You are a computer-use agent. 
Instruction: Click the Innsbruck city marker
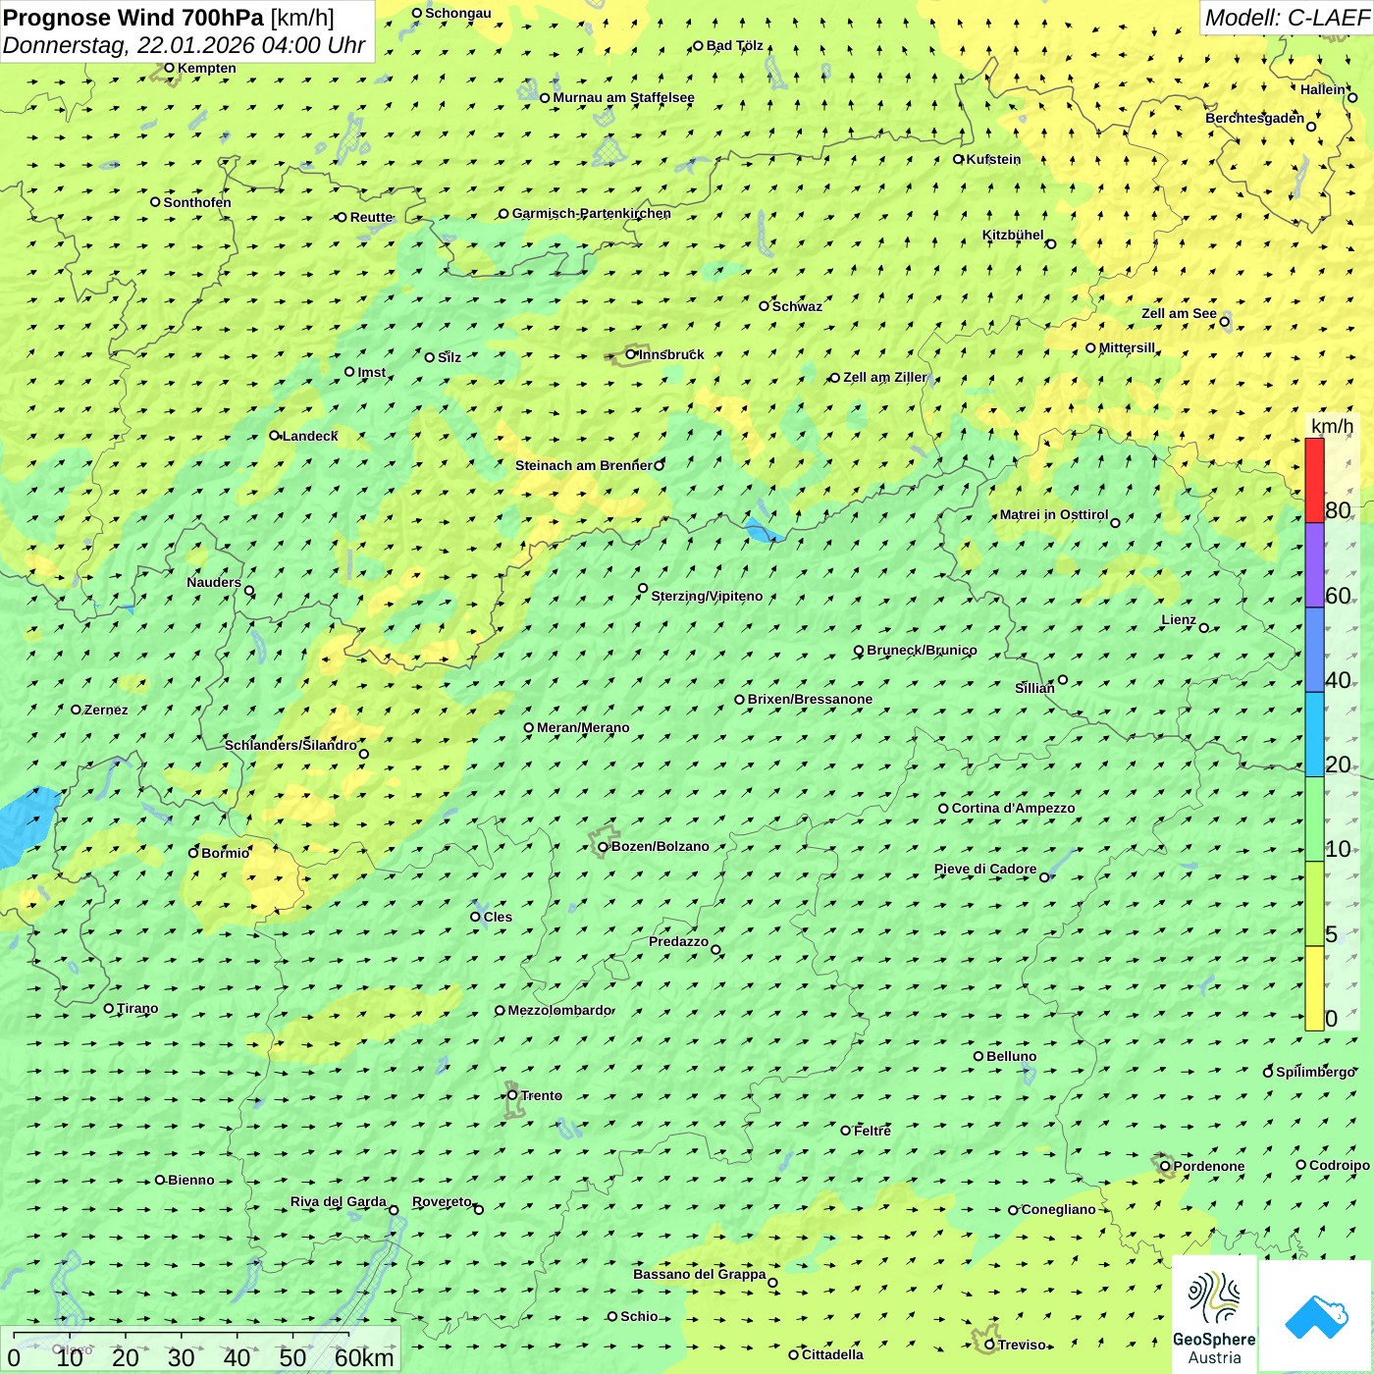coord(631,354)
